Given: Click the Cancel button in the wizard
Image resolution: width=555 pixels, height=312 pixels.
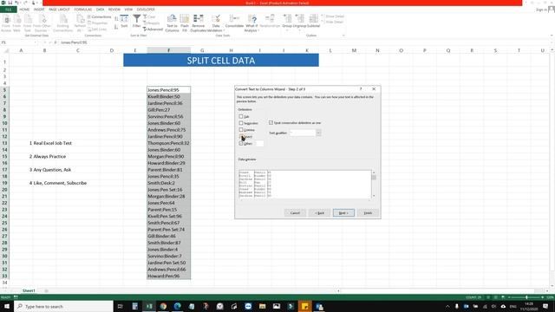Looking at the screenshot, I should coord(295,213).
